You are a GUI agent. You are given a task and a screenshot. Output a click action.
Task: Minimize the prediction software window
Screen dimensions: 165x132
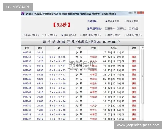click(130, 13)
